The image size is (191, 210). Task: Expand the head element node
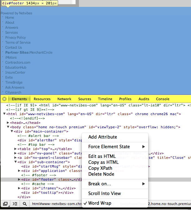(8, 123)
